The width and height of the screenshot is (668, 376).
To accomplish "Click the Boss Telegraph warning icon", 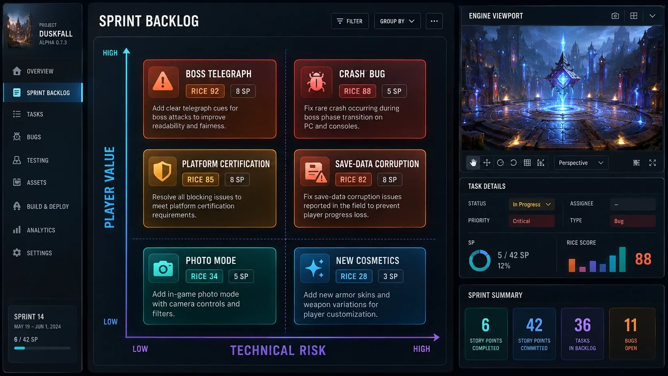I will pos(163,82).
